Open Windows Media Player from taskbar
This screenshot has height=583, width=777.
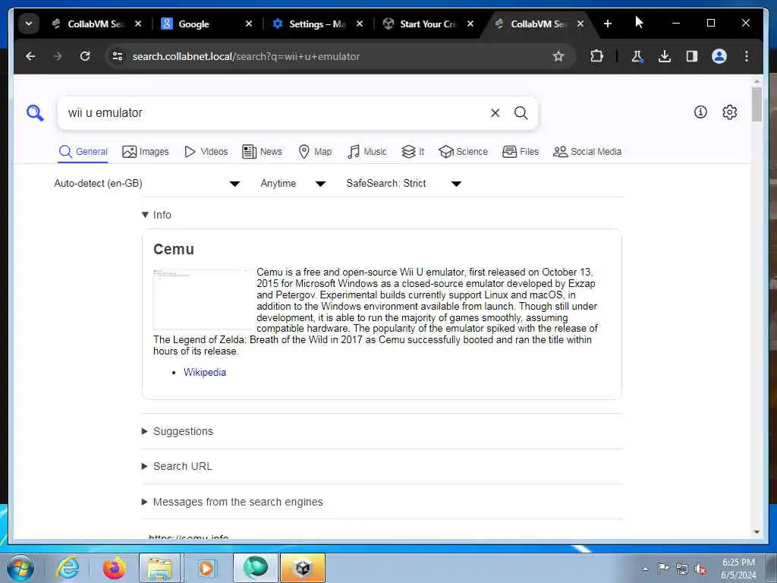pyautogui.click(x=206, y=568)
